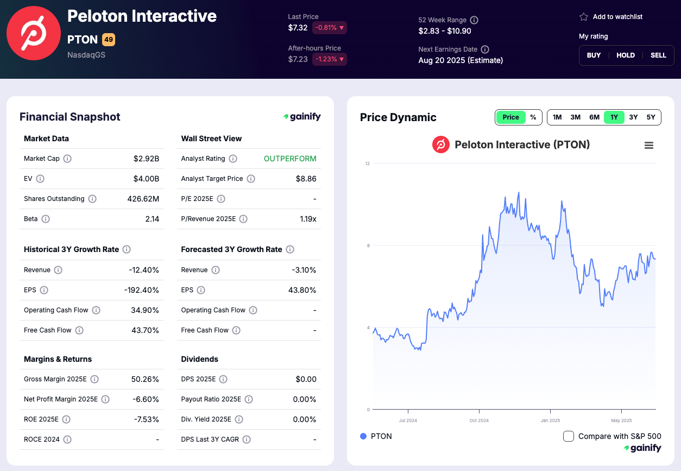
Task: Click the 50.26% gross margin value
Action: coord(145,379)
